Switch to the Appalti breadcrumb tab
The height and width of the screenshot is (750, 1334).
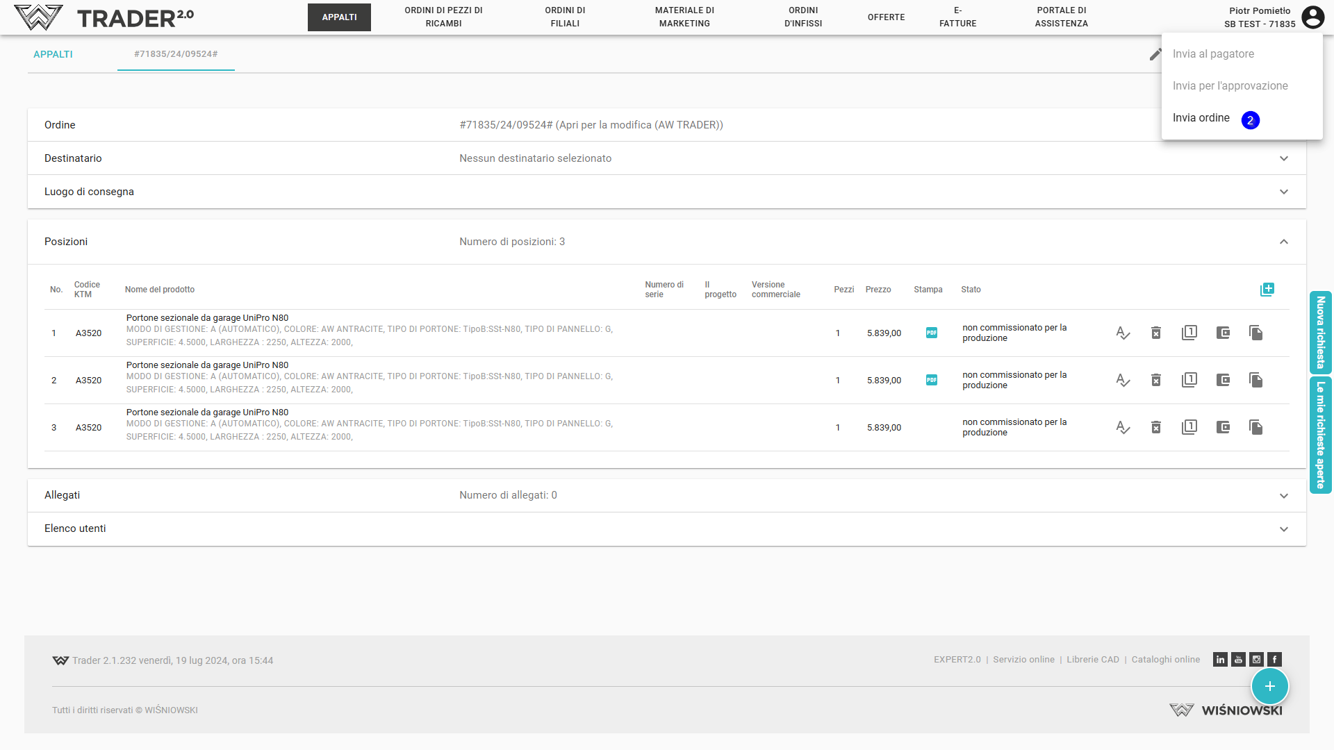tap(53, 54)
